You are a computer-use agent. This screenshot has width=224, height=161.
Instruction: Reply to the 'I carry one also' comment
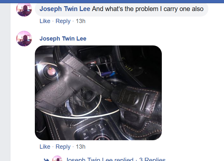pos(63,21)
